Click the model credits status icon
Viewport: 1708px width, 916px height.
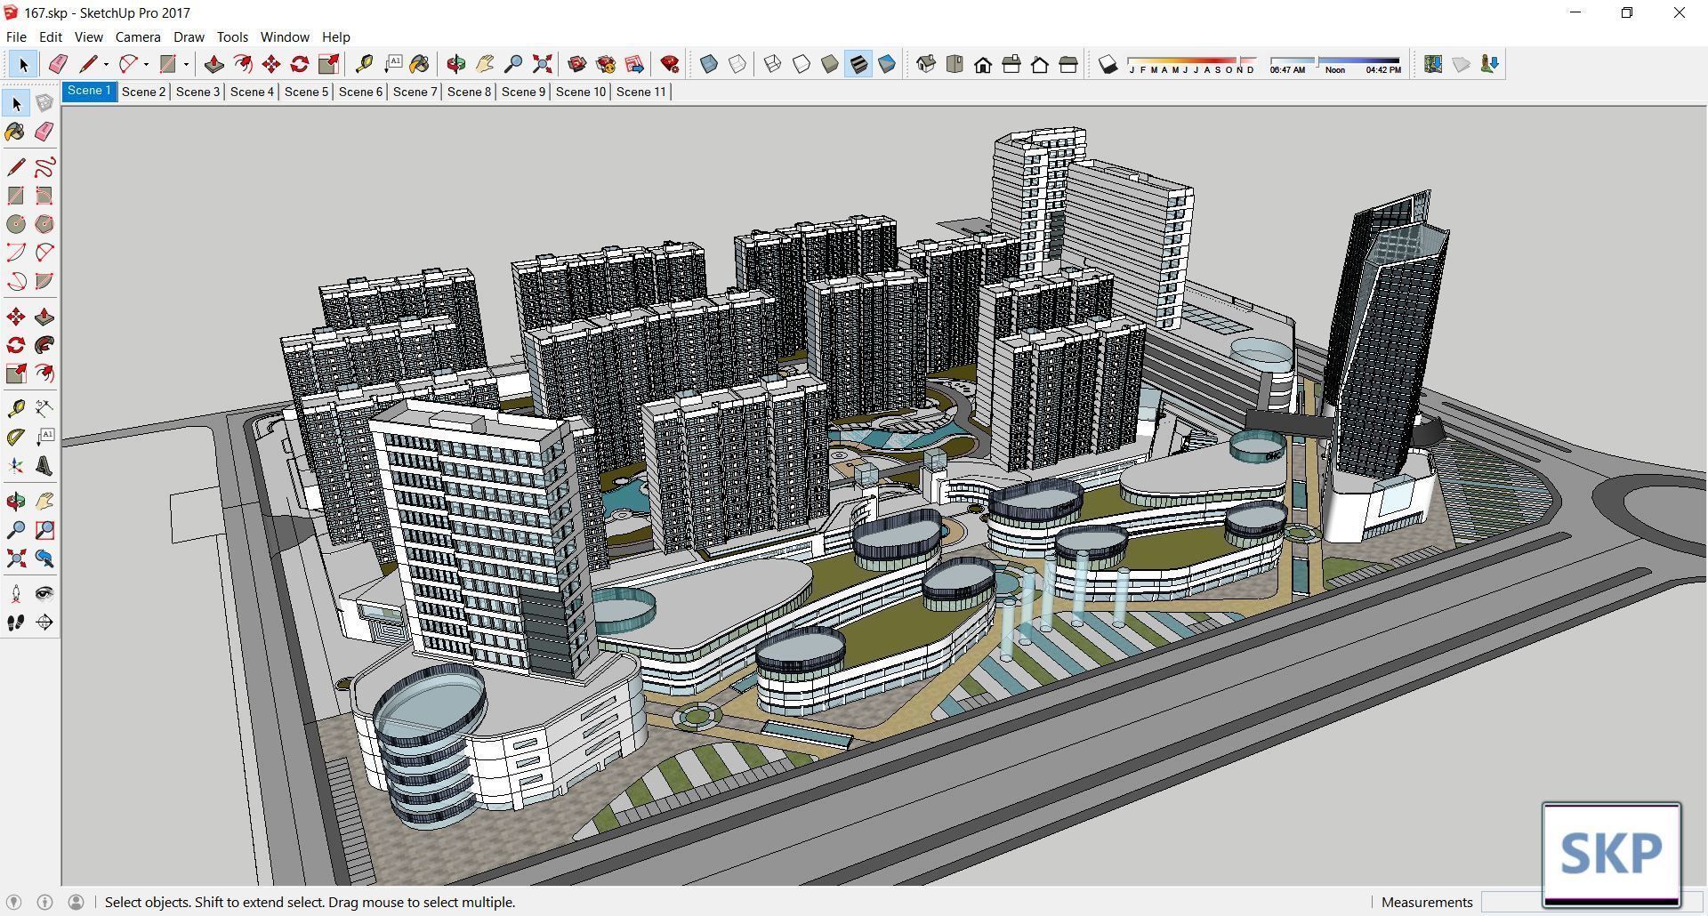44,902
